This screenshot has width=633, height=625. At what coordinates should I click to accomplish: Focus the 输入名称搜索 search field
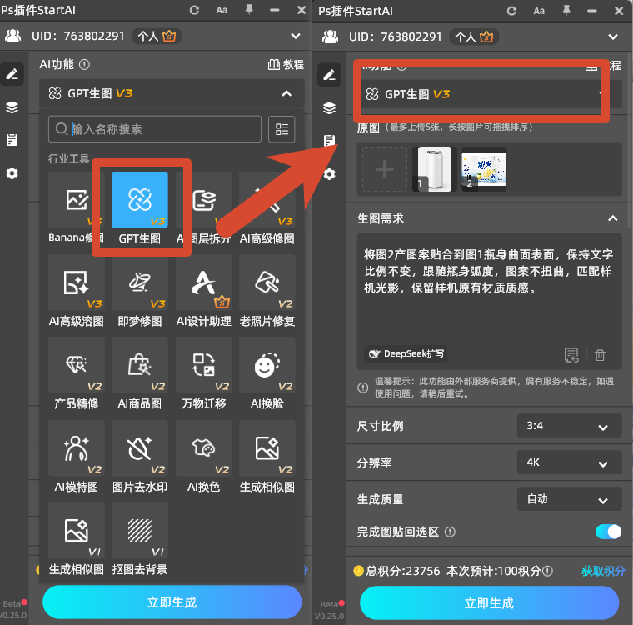click(155, 129)
